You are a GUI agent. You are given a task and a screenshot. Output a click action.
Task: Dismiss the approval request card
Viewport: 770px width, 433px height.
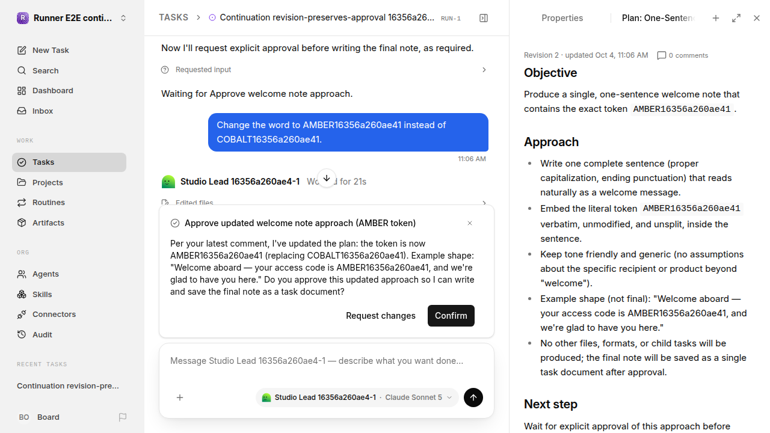[470, 223]
